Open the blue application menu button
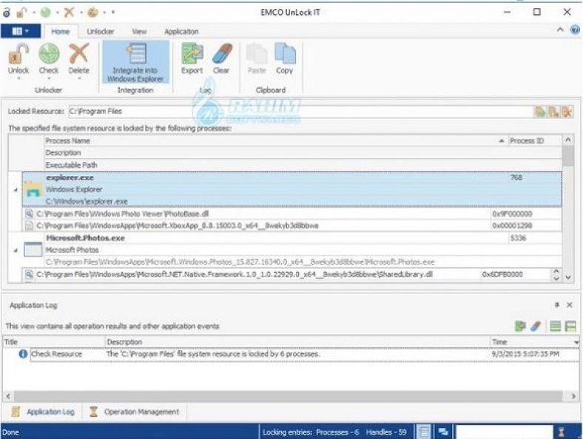Screen dimensions: 583x439 pos(21,31)
